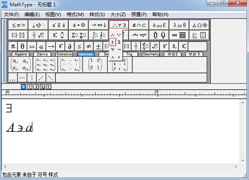Image resolution: width=249 pixels, height=180 pixels.
Task: Open the miscellaneous symbols palette ∂∞ℓ
Action: (x=159, y=25)
